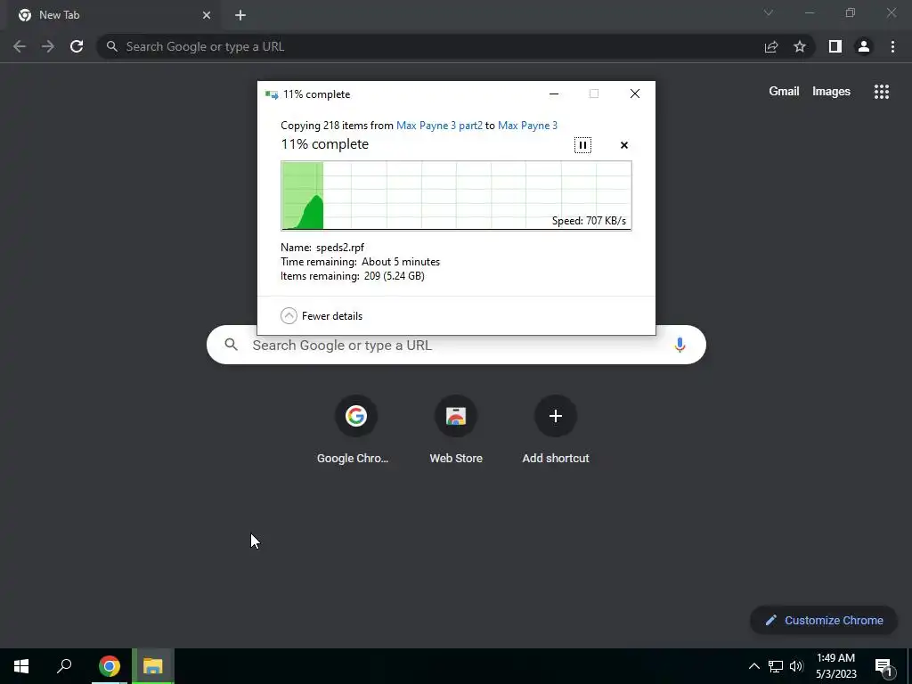Click the Chrome back arrow
Image resolution: width=912 pixels, height=684 pixels.
(20, 46)
